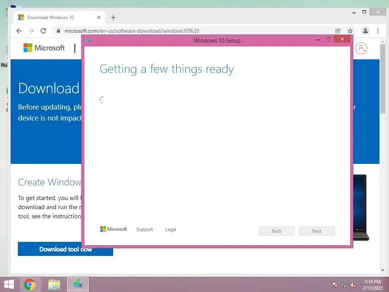Click scrollbar up arrow in Chrome
This screenshot has width=389, height=292.
click(x=383, y=41)
